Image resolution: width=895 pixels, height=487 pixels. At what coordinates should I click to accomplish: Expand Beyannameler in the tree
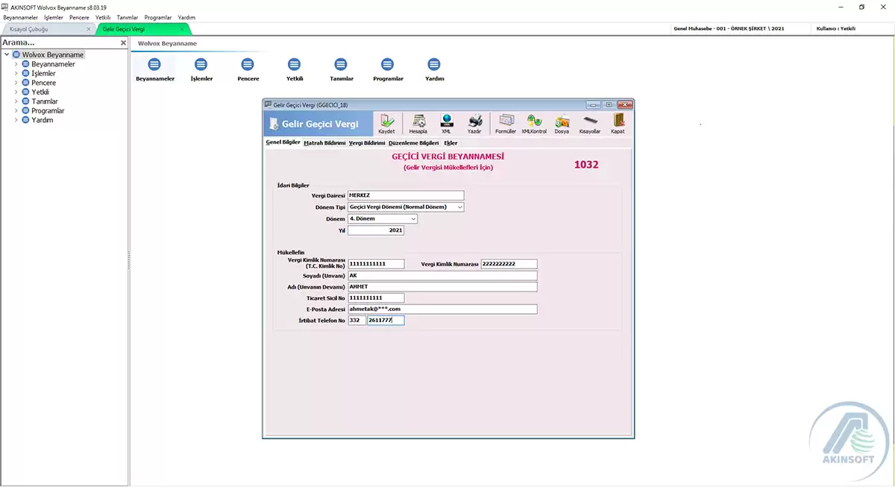pyautogui.click(x=16, y=64)
